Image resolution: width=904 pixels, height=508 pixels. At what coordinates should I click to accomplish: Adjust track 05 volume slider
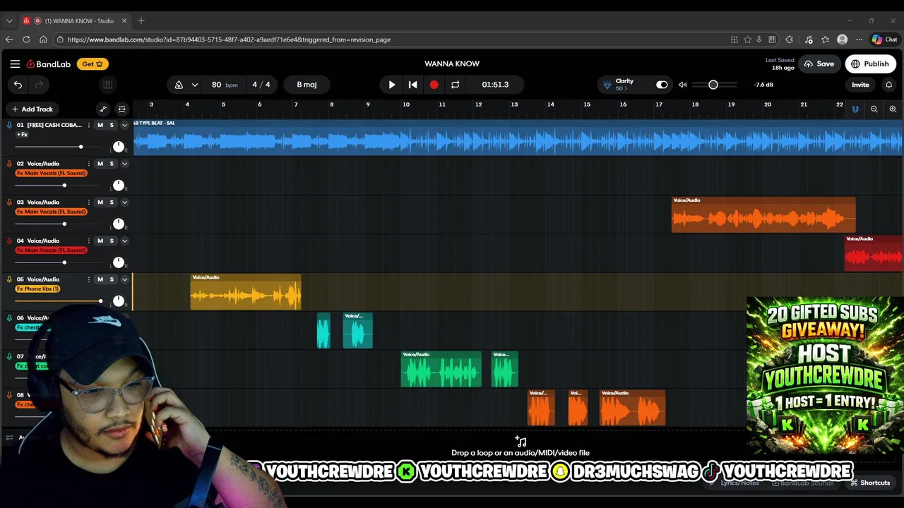tap(100, 301)
